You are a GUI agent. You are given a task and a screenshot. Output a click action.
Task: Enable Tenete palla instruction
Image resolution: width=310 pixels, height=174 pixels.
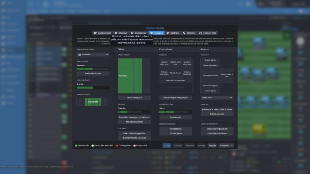coord(176,117)
